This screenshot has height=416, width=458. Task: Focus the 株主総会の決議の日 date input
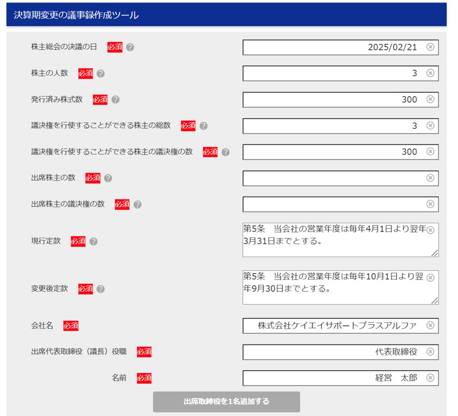click(340, 47)
